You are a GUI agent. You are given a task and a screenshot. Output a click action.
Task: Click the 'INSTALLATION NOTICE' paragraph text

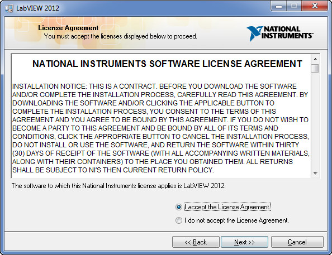[x=160, y=128]
